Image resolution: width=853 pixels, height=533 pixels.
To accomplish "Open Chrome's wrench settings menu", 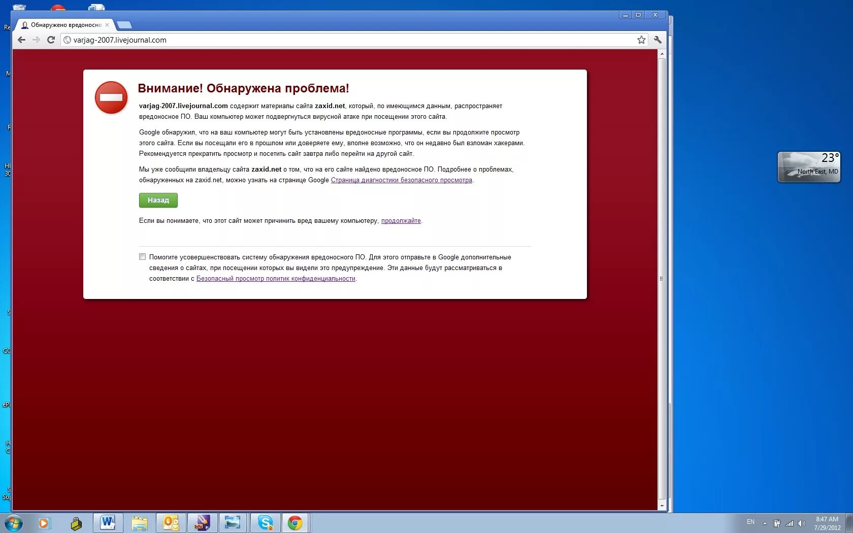I will [x=658, y=40].
